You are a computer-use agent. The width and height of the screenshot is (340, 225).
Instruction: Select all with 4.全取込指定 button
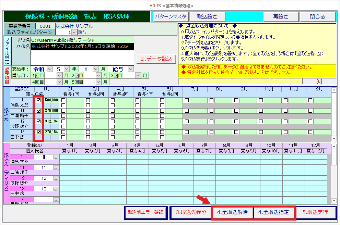274,212
